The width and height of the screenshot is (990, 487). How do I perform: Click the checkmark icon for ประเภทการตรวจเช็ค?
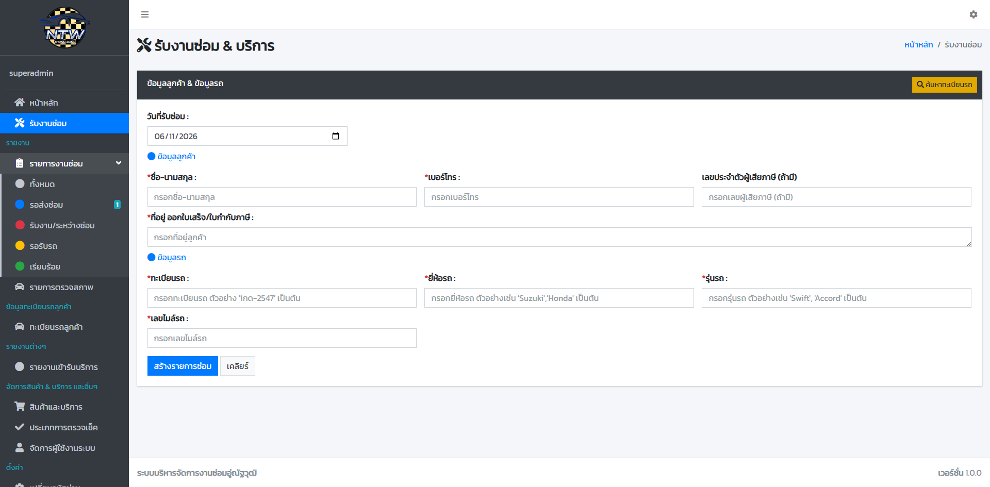click(20, 427)
